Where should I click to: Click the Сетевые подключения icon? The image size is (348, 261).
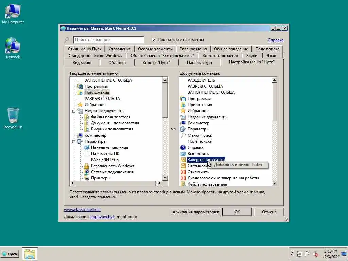coord(87,172)
